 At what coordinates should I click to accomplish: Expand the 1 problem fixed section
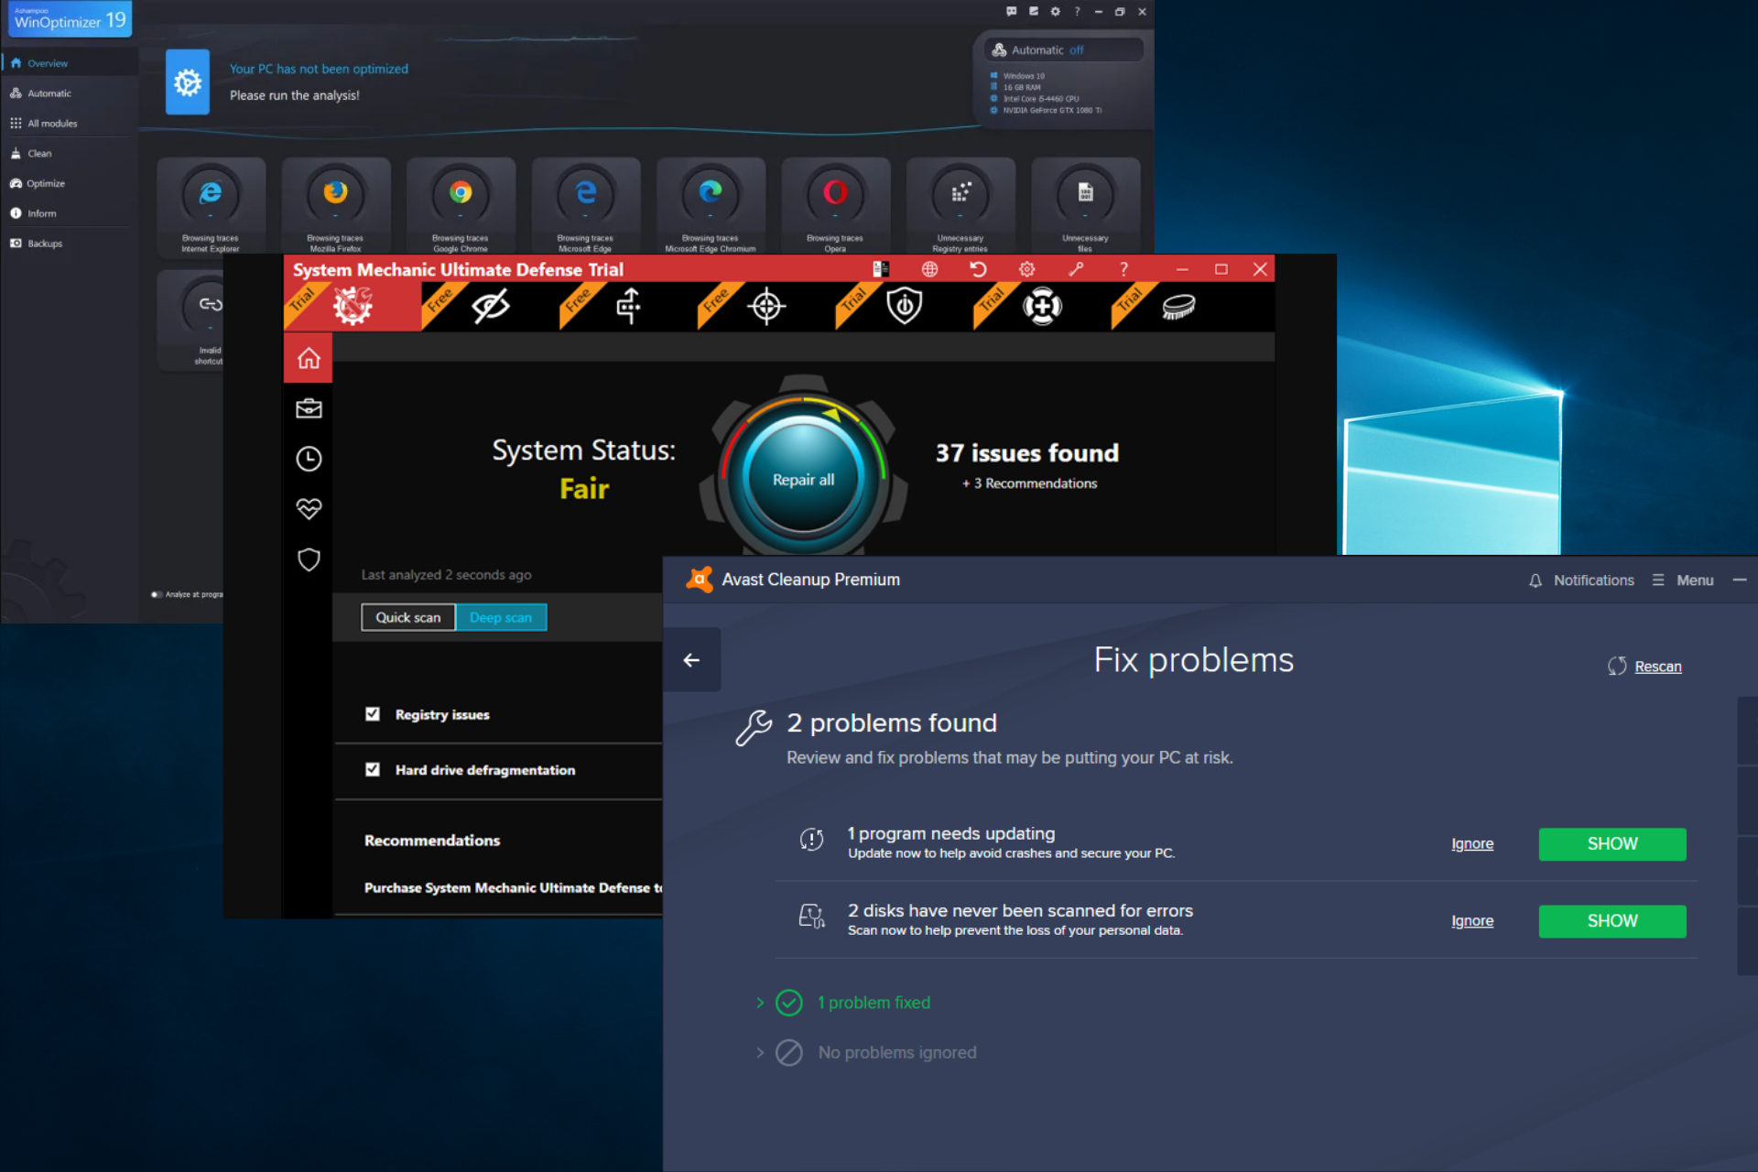(760, 1003)
